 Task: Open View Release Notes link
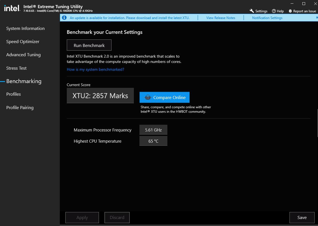(221, 18)
